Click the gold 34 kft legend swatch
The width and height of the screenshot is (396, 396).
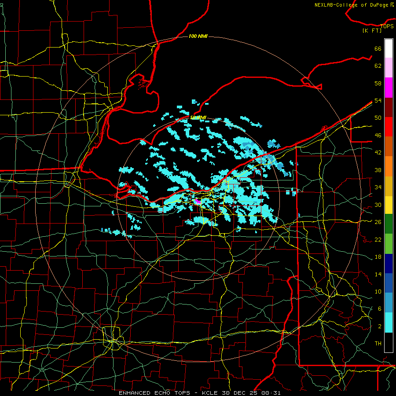coord(389,186)
